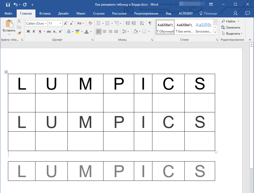Clear all formatting with the eraser icon
Screen dimensions: 254x193
[90, 23]
